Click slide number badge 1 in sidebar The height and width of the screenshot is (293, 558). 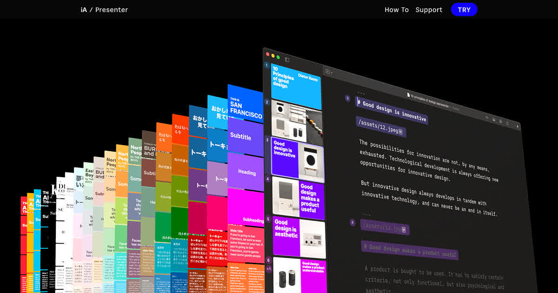click(x=267, y=66)
